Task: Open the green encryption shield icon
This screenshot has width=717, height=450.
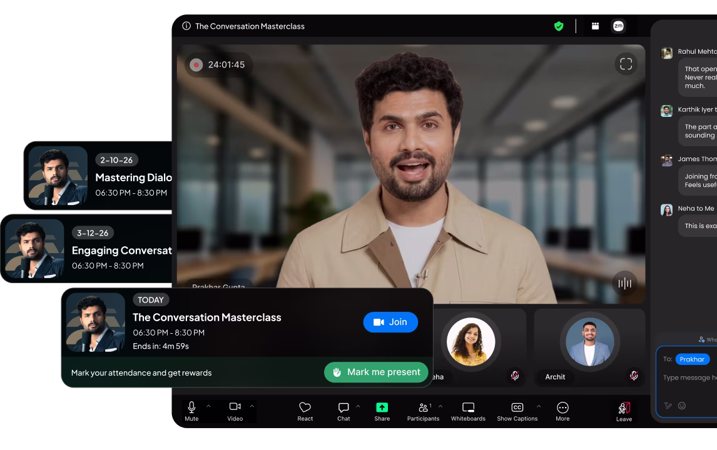Action: tap(559, 26)
